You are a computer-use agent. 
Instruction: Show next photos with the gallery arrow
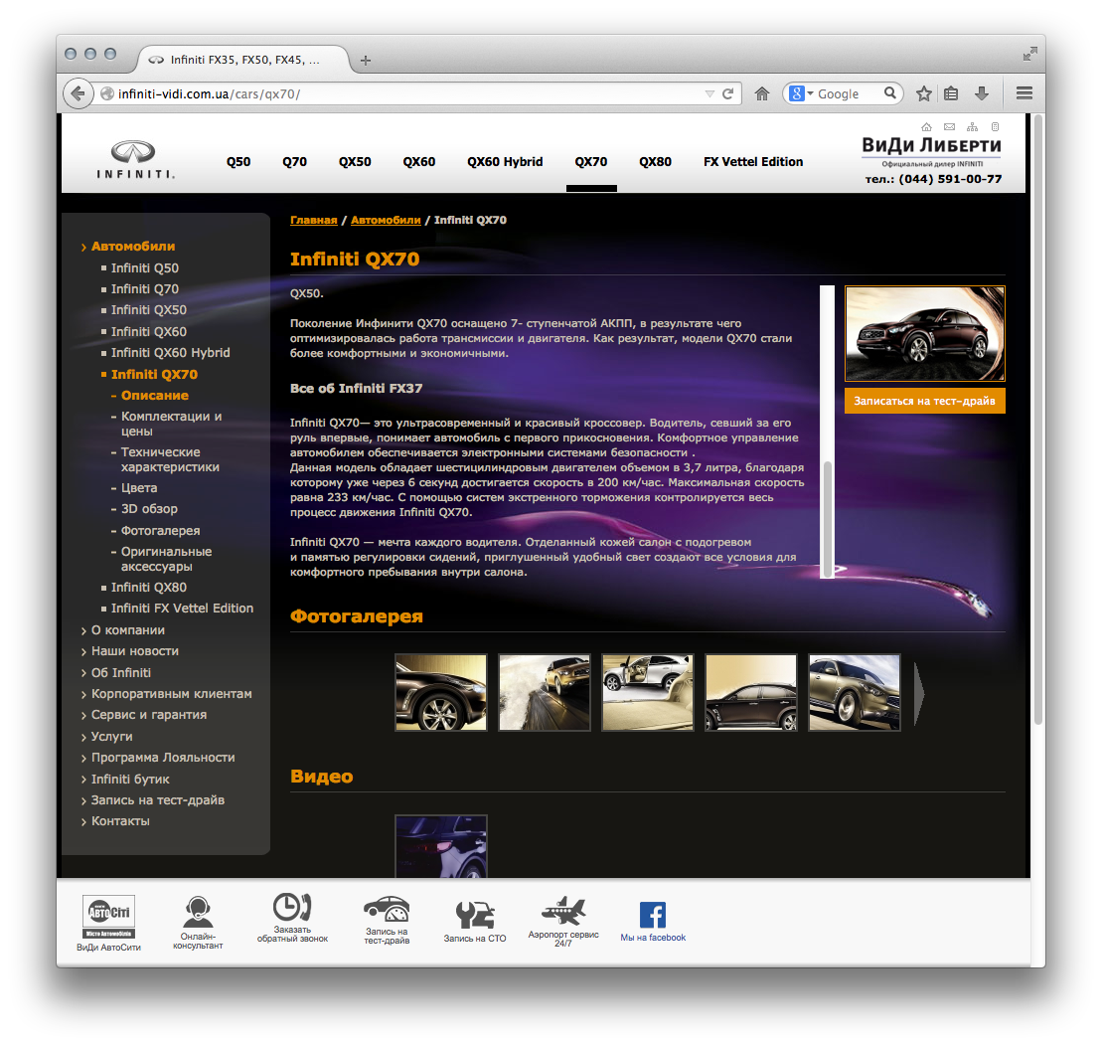919,693
